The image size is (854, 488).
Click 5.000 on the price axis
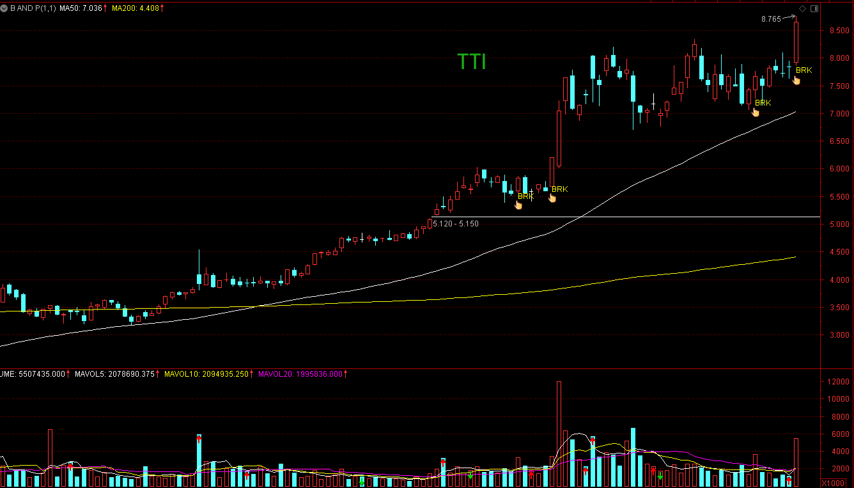[839, 224]
